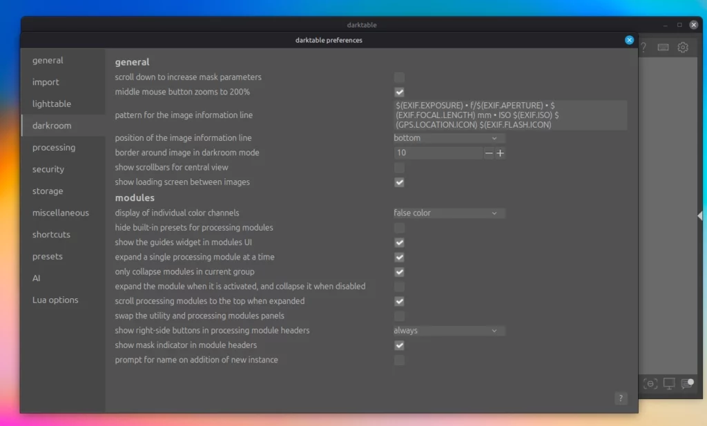Image resolution: width=707 pixels, height=426 pixels.
Task: Open the general preferences tab
Action: tap(63, 60)
